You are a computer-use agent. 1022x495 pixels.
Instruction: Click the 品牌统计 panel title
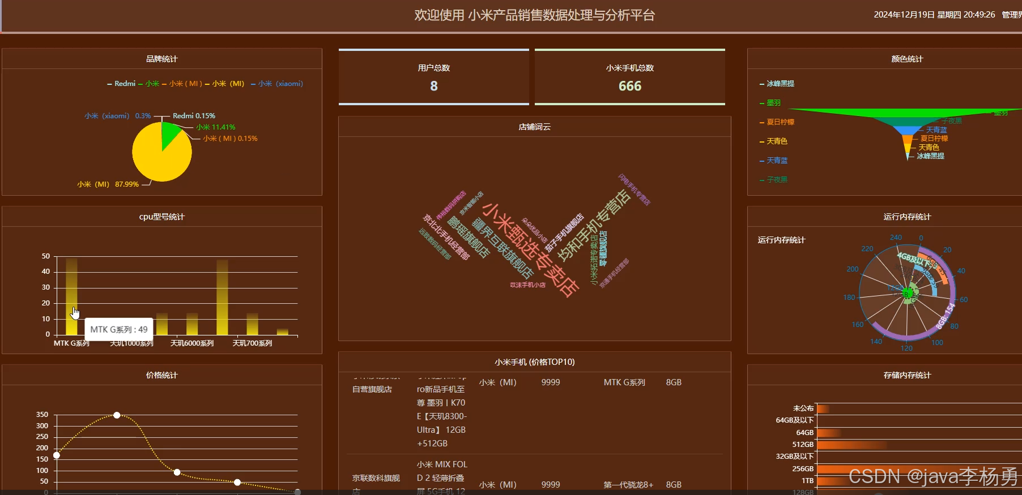(x=162, y=59)
